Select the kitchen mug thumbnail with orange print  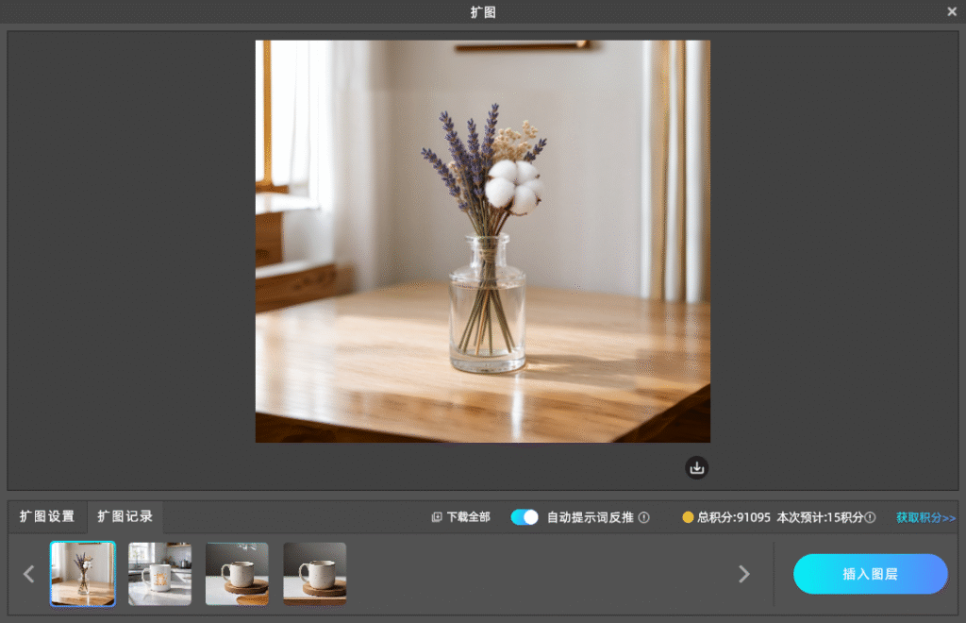click(159, 574)
